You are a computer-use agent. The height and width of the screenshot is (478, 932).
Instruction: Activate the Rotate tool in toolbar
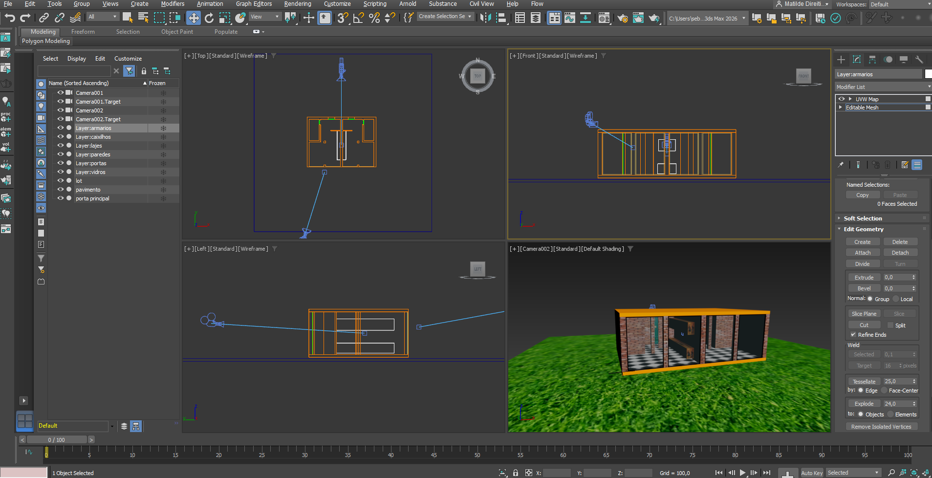tap(209, 18)
